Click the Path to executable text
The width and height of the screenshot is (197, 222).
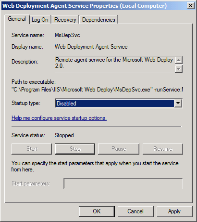tap(97, 90)
